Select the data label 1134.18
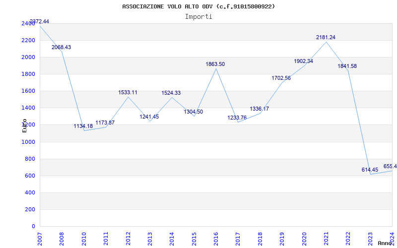 pyautogui.click(x=83, y=126)
